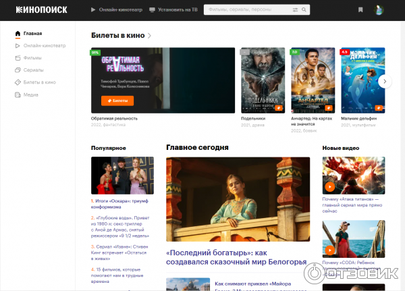Screen dimensions: 405x291
Task: Open the «Последний богатырь» article headline
Action: point(236,257)
